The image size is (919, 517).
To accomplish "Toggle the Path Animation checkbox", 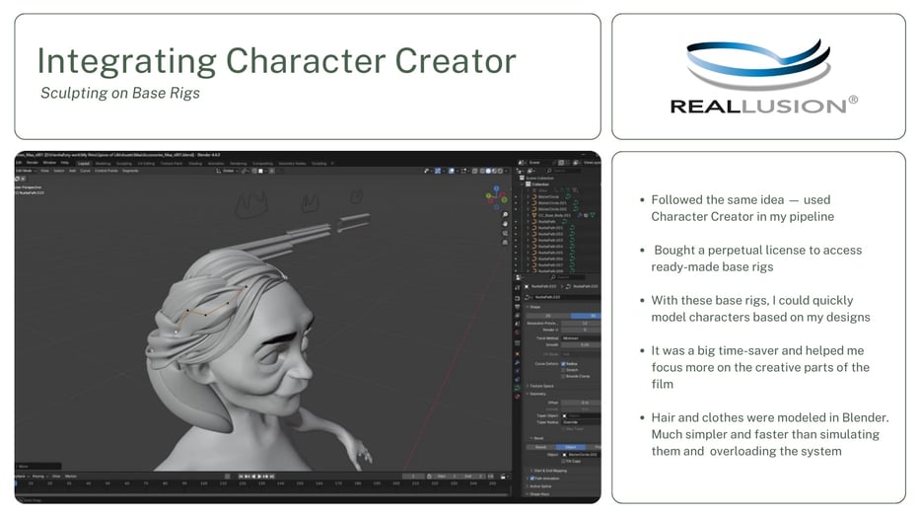I will (x=532, y=479).
